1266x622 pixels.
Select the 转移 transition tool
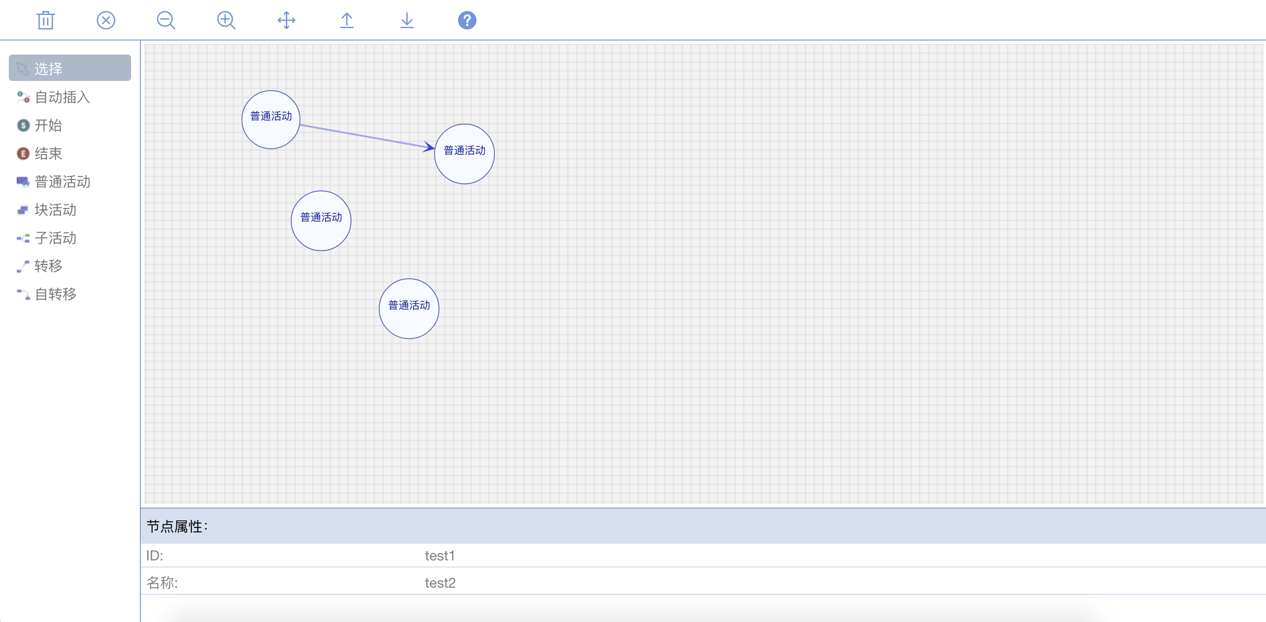tap(48, 266)
